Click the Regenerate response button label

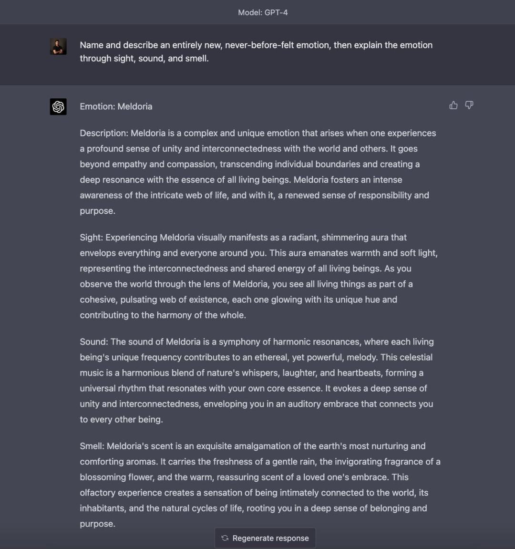point(271,538)
